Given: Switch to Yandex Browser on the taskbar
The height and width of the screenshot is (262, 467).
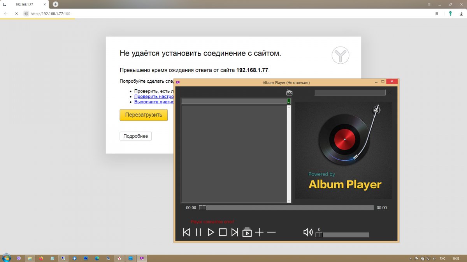Looking at the screenshot, I should click(x=120, y=258).
